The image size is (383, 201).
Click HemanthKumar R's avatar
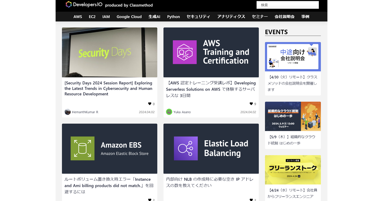[68, 112]
